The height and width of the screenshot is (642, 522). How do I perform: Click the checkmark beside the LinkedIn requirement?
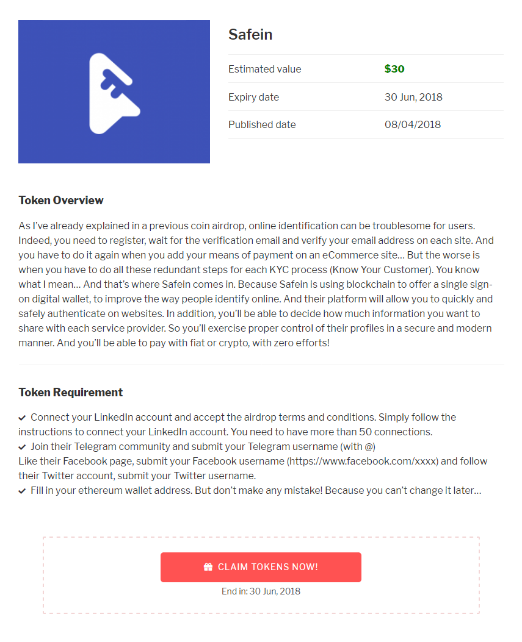pyautogui.click(x=22, y=418)
